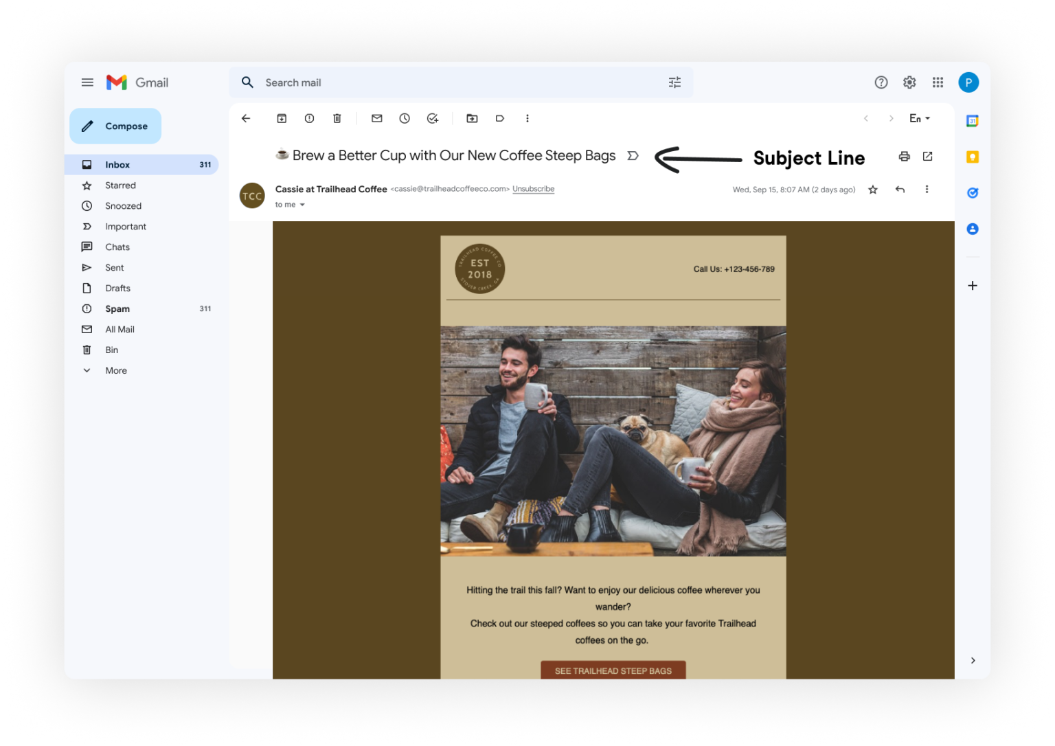The image size is (1055, 746).
Task: Click inside the search mail field
Action: (x=412, y=82)
